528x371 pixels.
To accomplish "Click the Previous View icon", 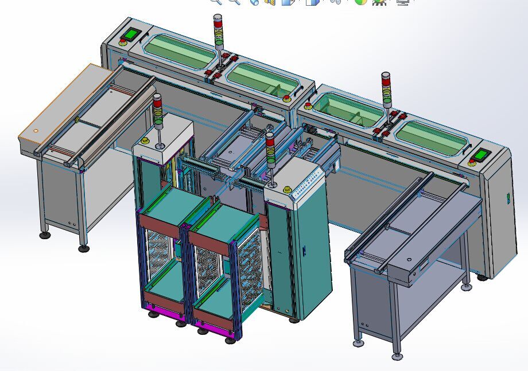I will pyautogui.click(x=254, y=2).
